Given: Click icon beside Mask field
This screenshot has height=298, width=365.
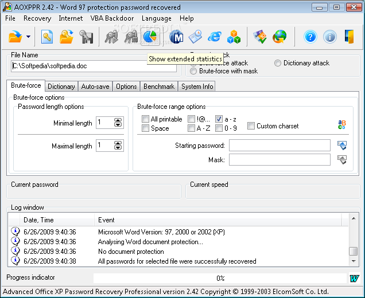Looking at the screenshot, I should (x=341, y=160).
